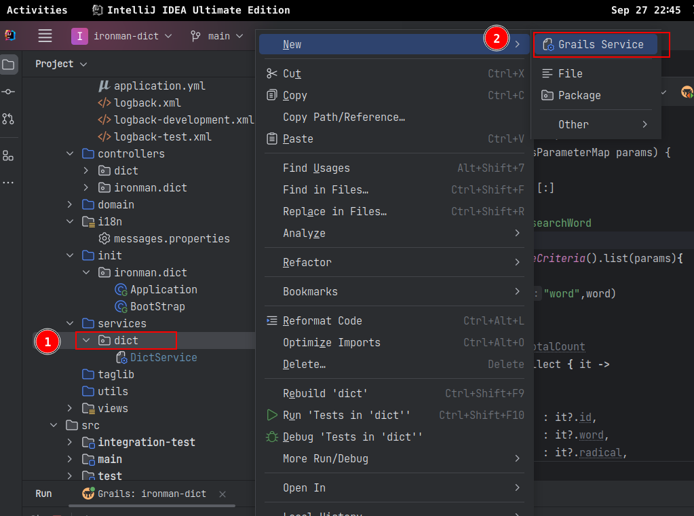This screenshot has height=516, width=694.
Task: Open the Other submenu in New
Action: (596, 124)
